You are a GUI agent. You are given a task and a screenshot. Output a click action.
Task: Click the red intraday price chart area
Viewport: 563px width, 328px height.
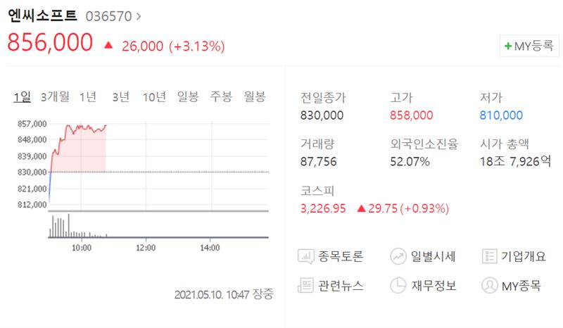coord(77,149)
